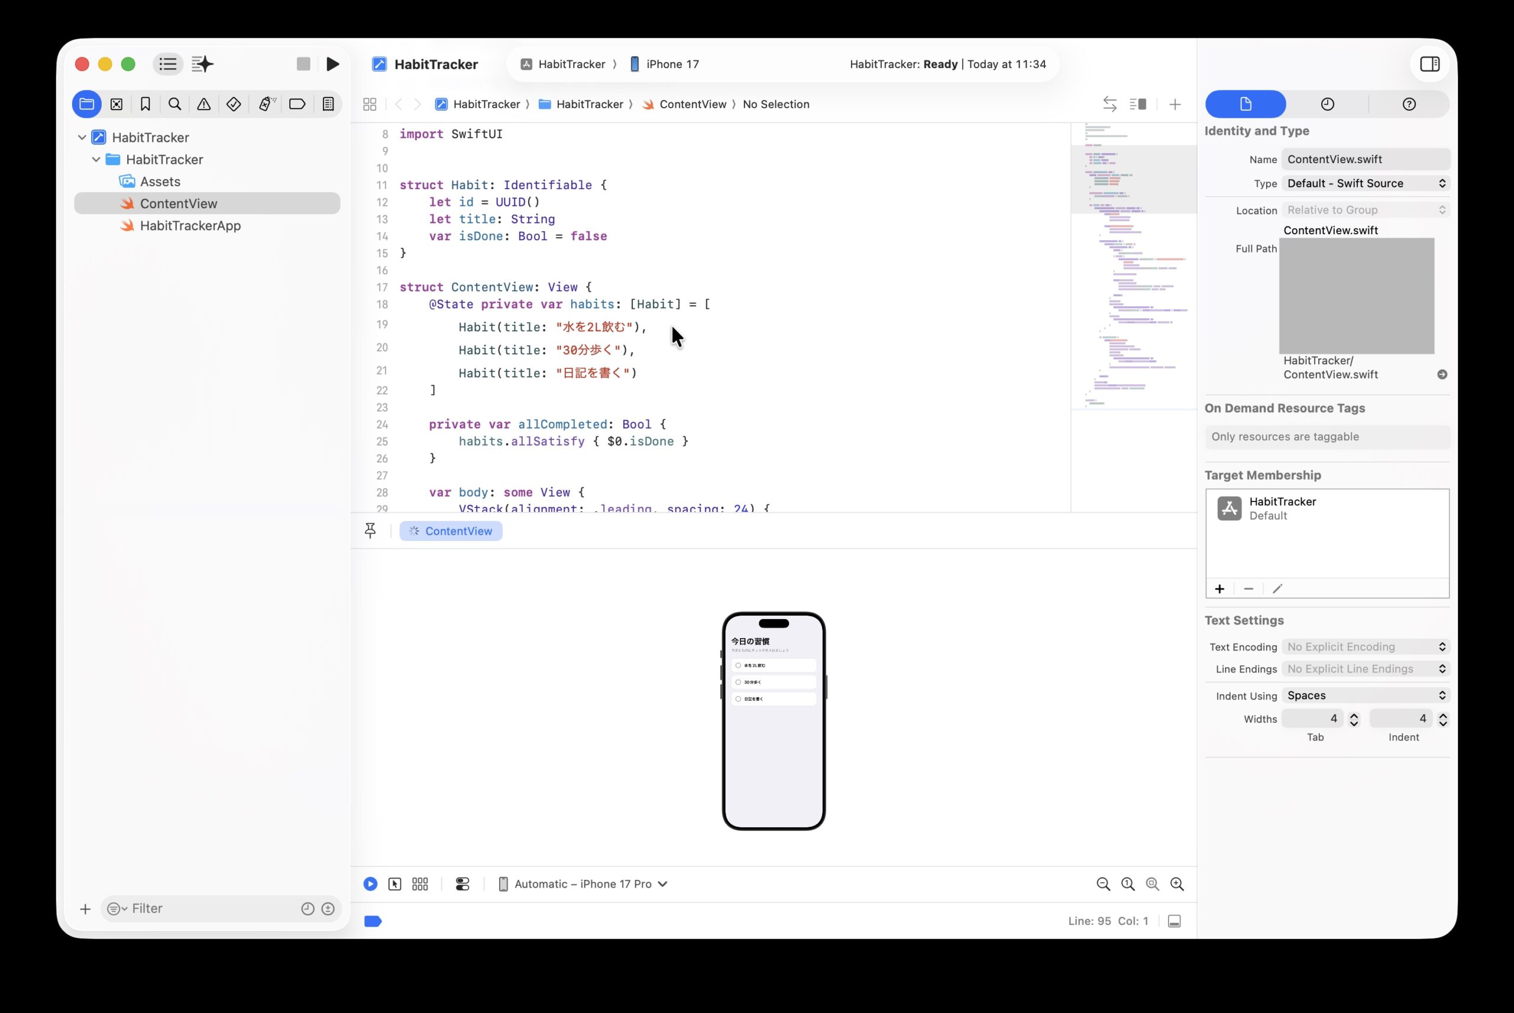Run the HabitTracker app with Play button
Viewport: 1514px width, 1013px height.
click(332, 64)
